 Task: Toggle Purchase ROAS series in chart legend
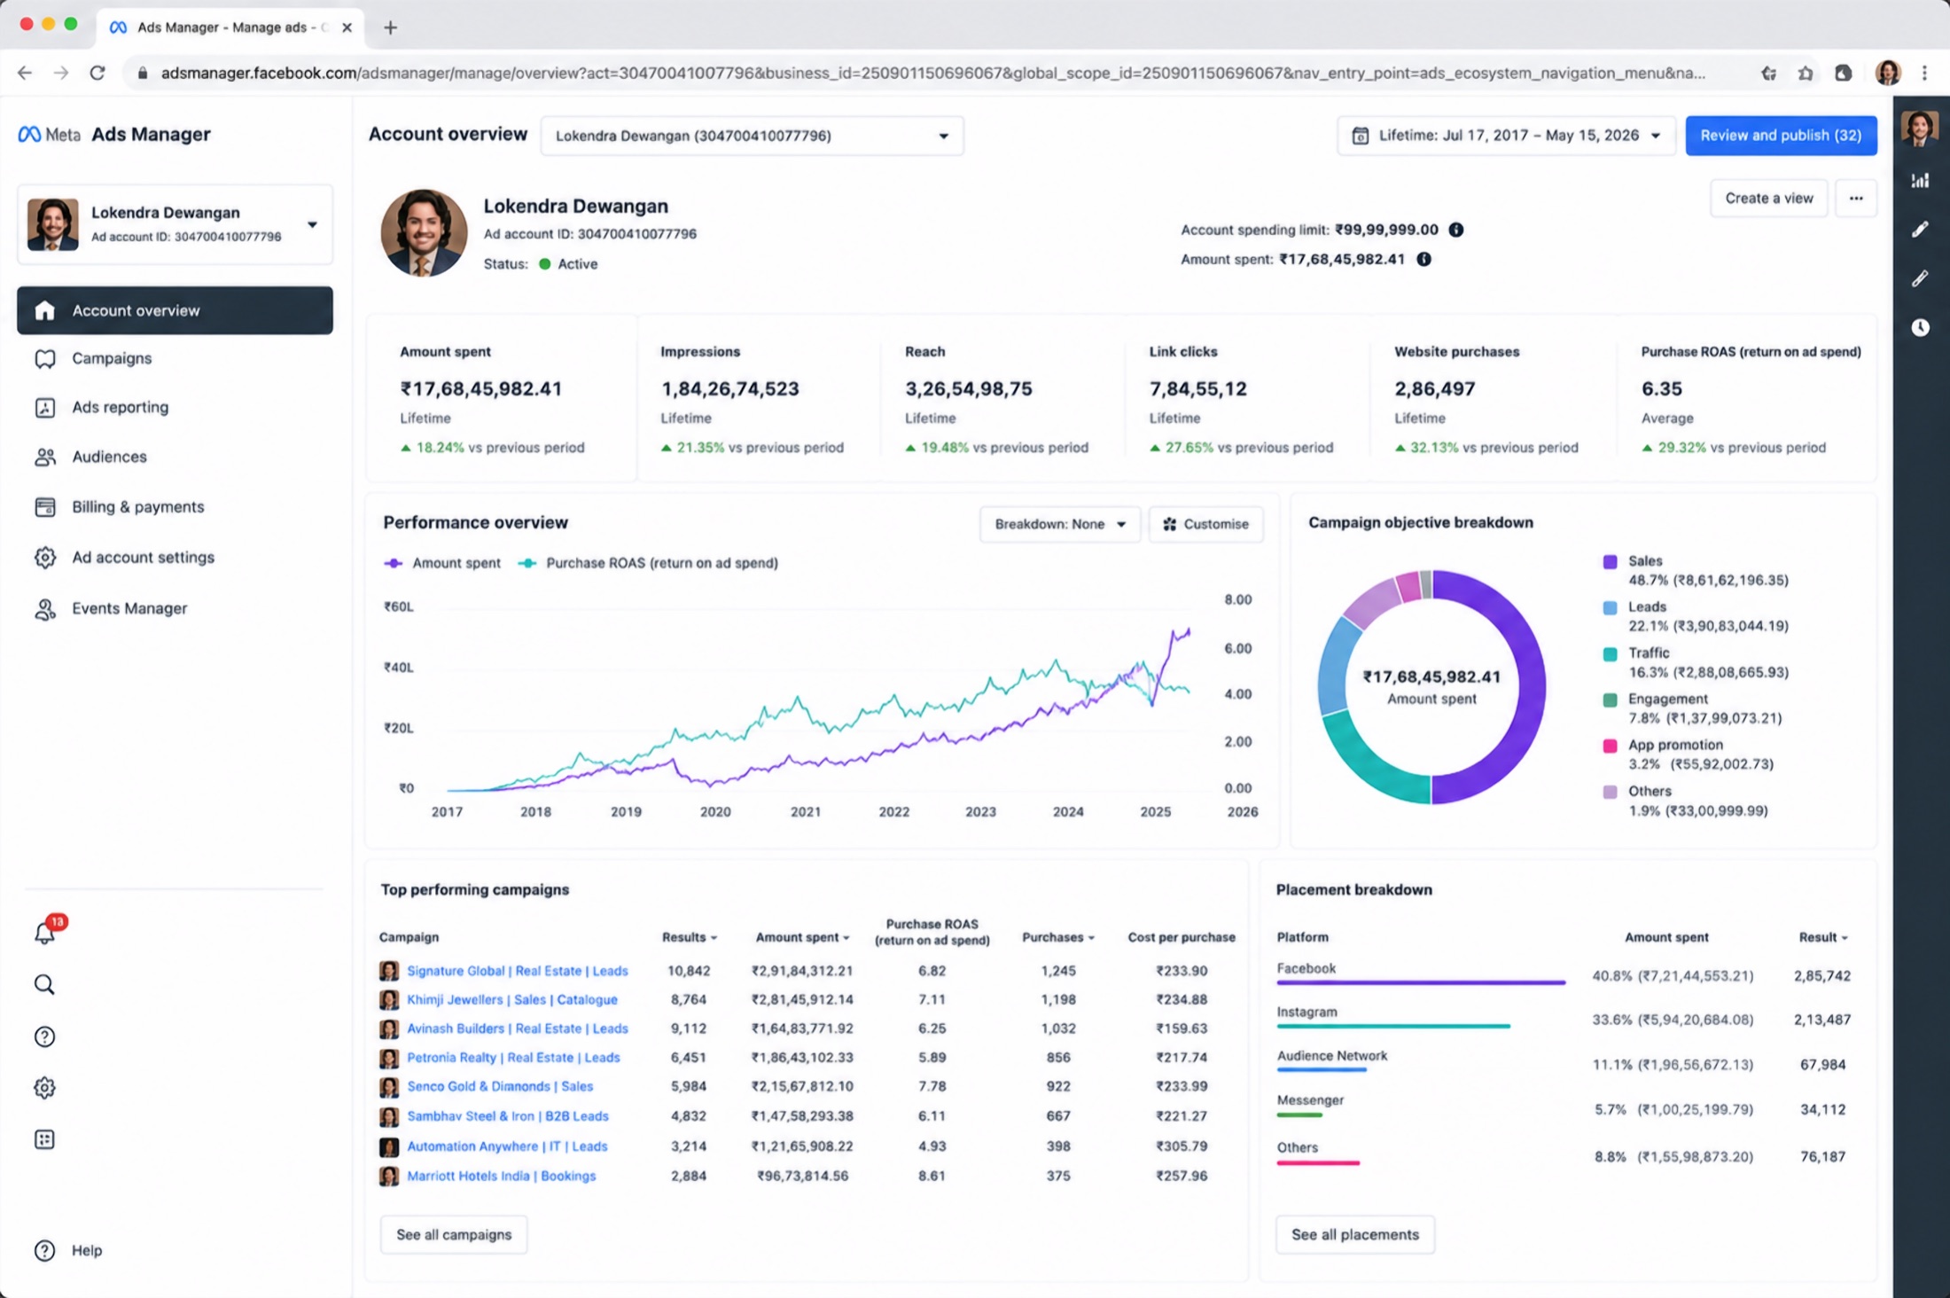click(648, 563)
